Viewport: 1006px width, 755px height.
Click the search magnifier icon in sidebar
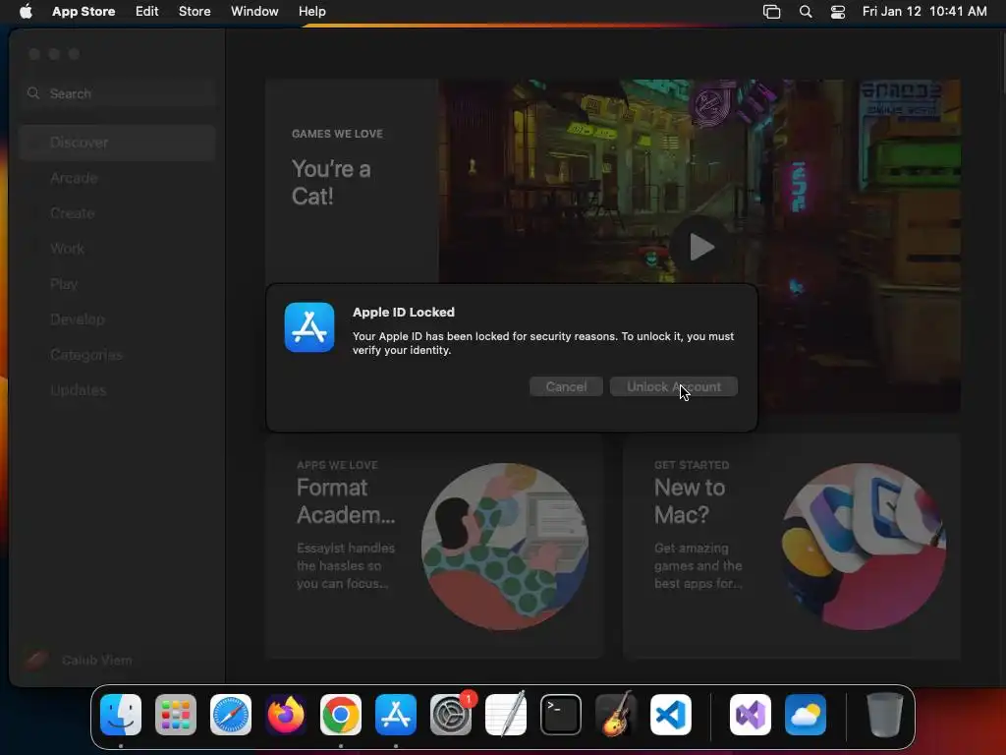(33, 93)
